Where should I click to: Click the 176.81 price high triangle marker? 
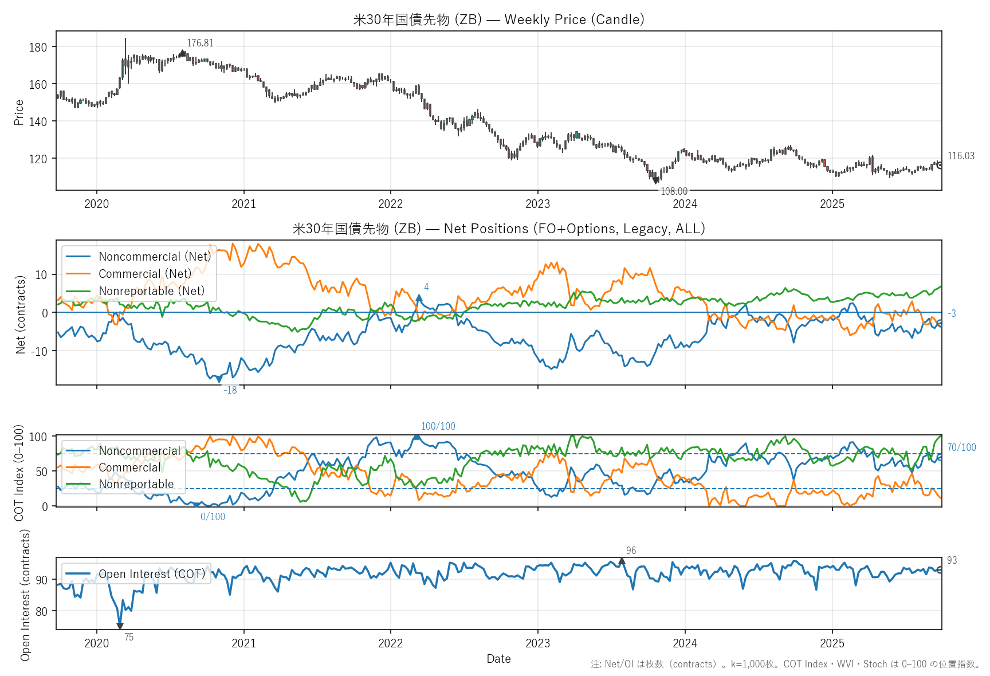click(182, 53)
